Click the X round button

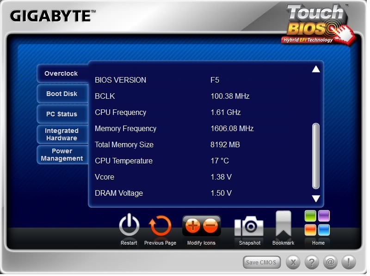294,262
